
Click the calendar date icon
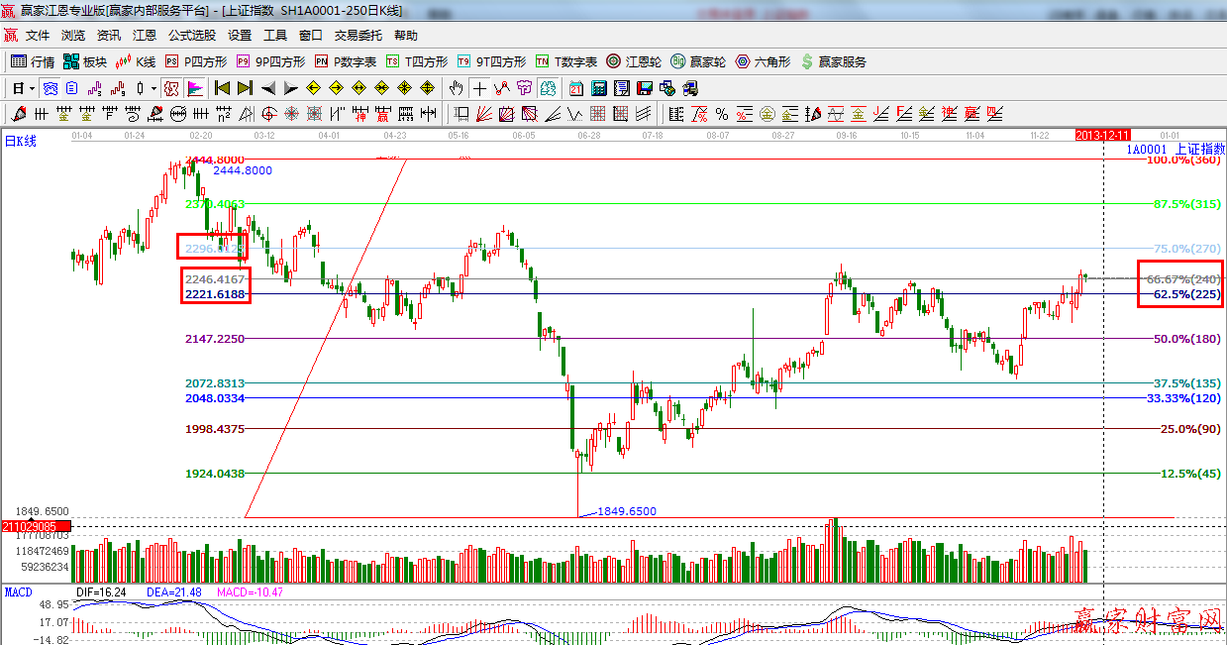click(574, 88)
